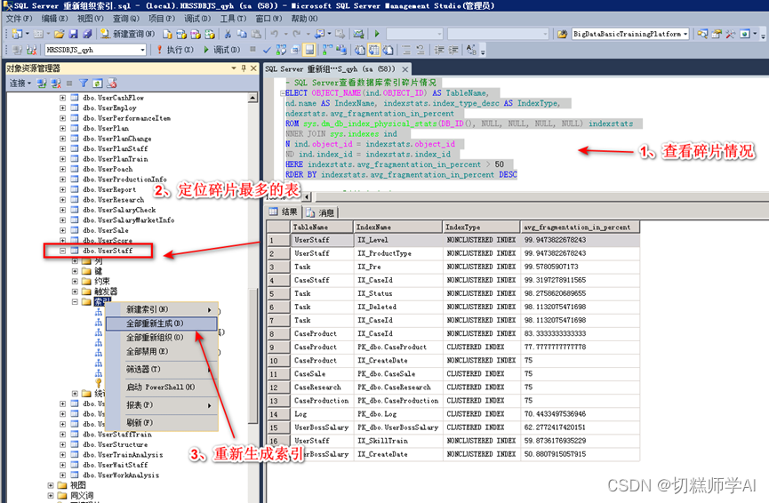Click avg_fragmentation_in_percent column header

coord(581,227)
